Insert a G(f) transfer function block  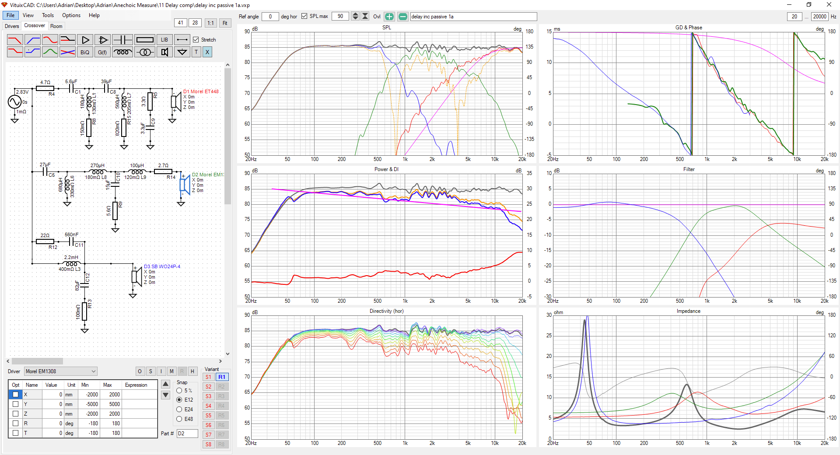(x=102, y=52)
